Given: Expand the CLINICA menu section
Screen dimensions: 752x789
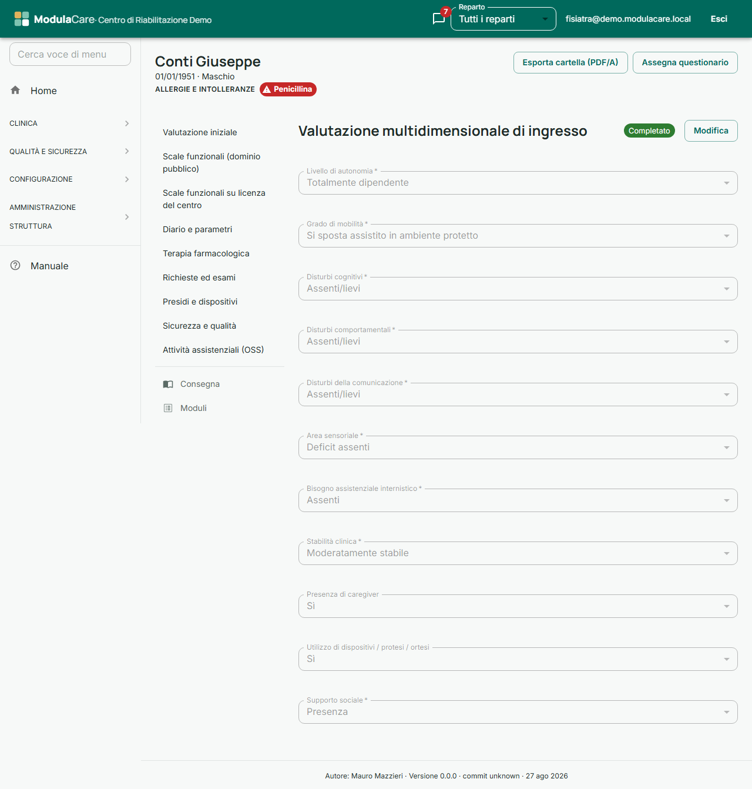Looking at the screenshot, I should (x=70, y=123).
